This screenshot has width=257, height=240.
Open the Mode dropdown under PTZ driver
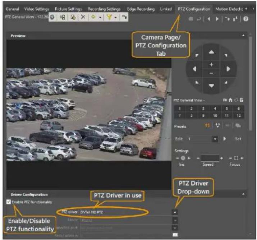click(175, 220)
